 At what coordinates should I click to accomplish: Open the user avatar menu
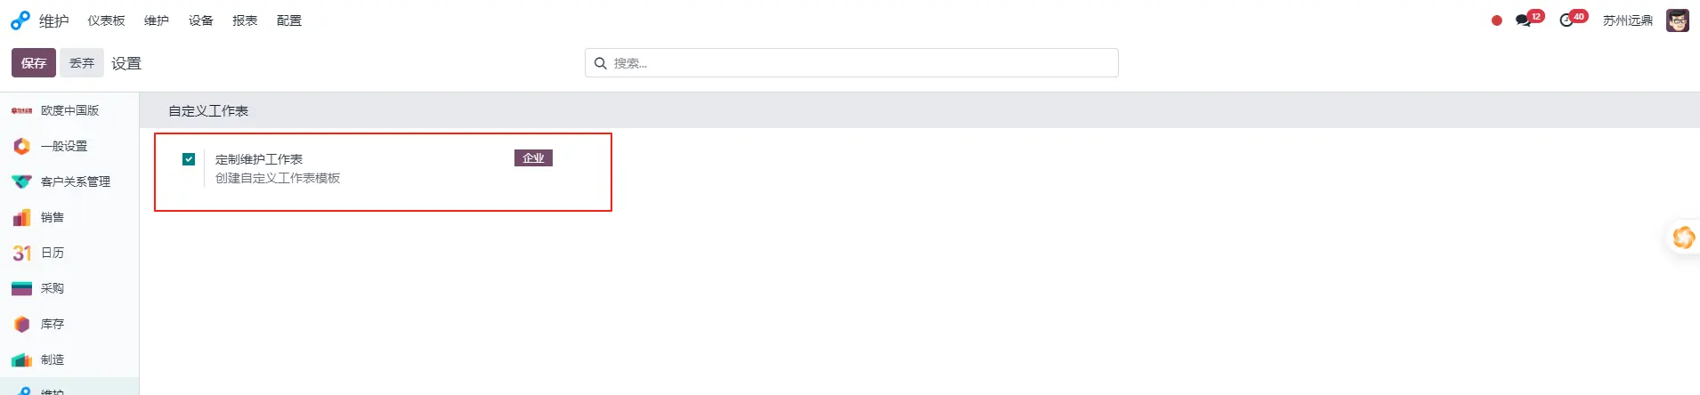[x=1678, y=20]
